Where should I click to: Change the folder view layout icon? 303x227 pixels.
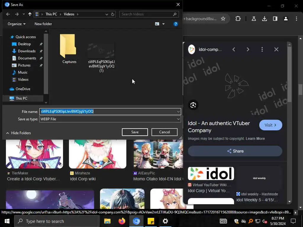point(157,24)
